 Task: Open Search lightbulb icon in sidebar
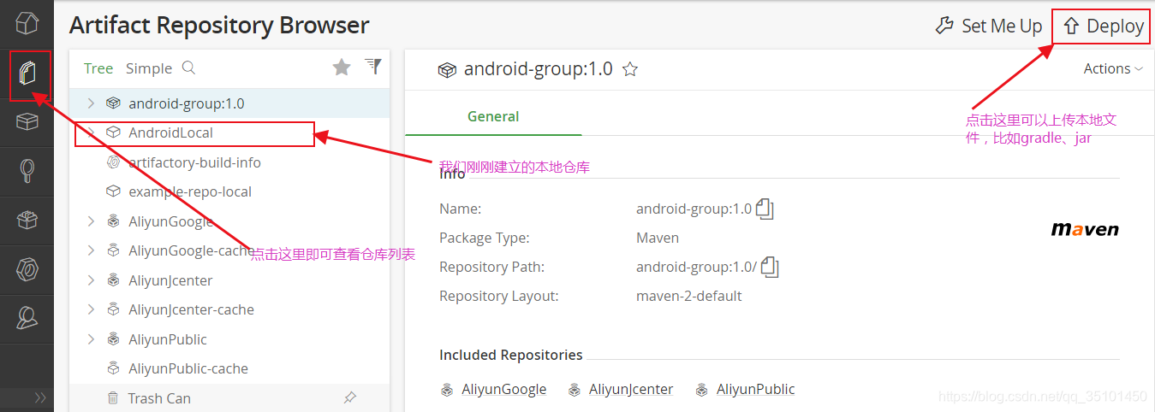[x=27, y=172]
